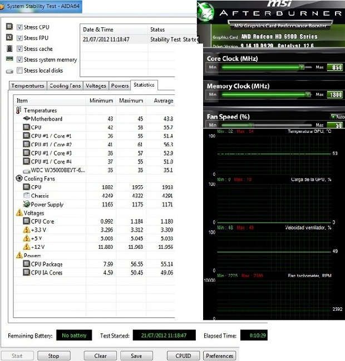Adjust the Core Clock slider in Afterburner
Screen dimensions: 345x361
click(302, 67)
